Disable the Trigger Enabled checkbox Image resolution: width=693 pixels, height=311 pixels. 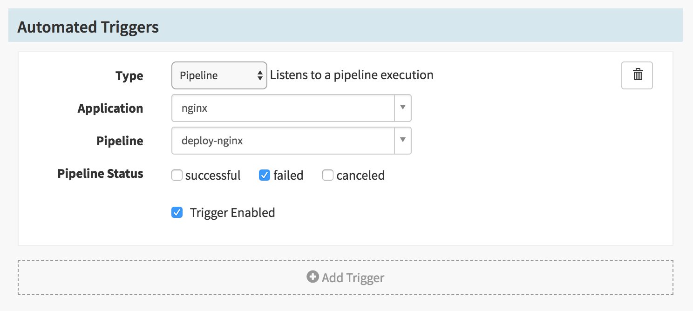[177, 213]
